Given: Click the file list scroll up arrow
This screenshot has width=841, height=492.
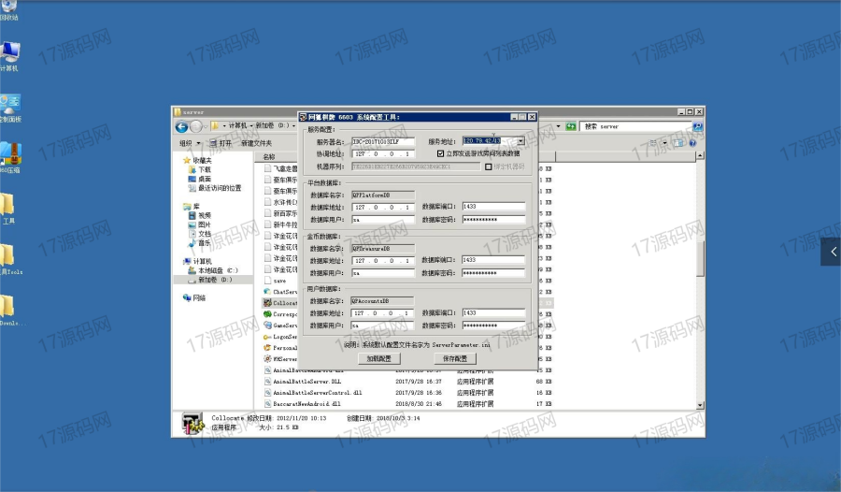Looking at the screenshot, I should 700,156.
